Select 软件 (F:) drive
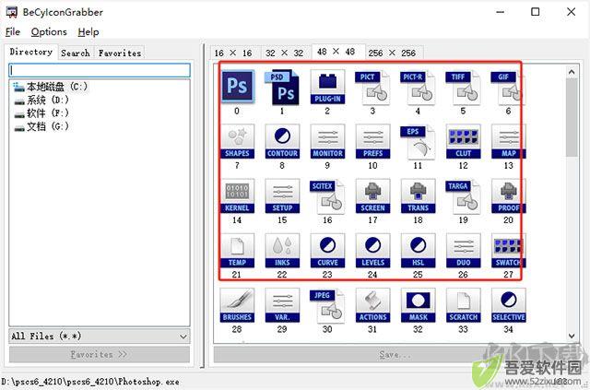This screenshot has height=390, width=590. 41,113
